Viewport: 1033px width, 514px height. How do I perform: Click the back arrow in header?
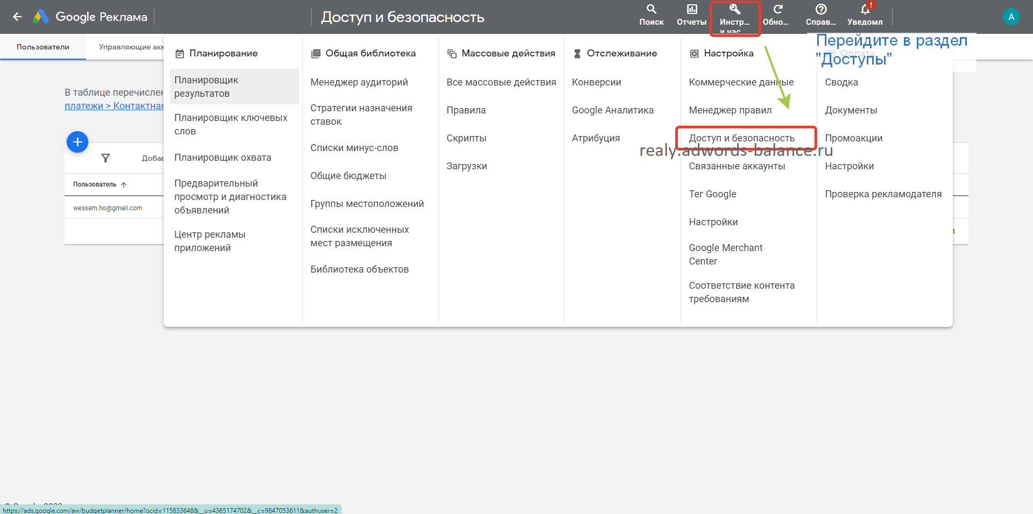pos(17,17)
